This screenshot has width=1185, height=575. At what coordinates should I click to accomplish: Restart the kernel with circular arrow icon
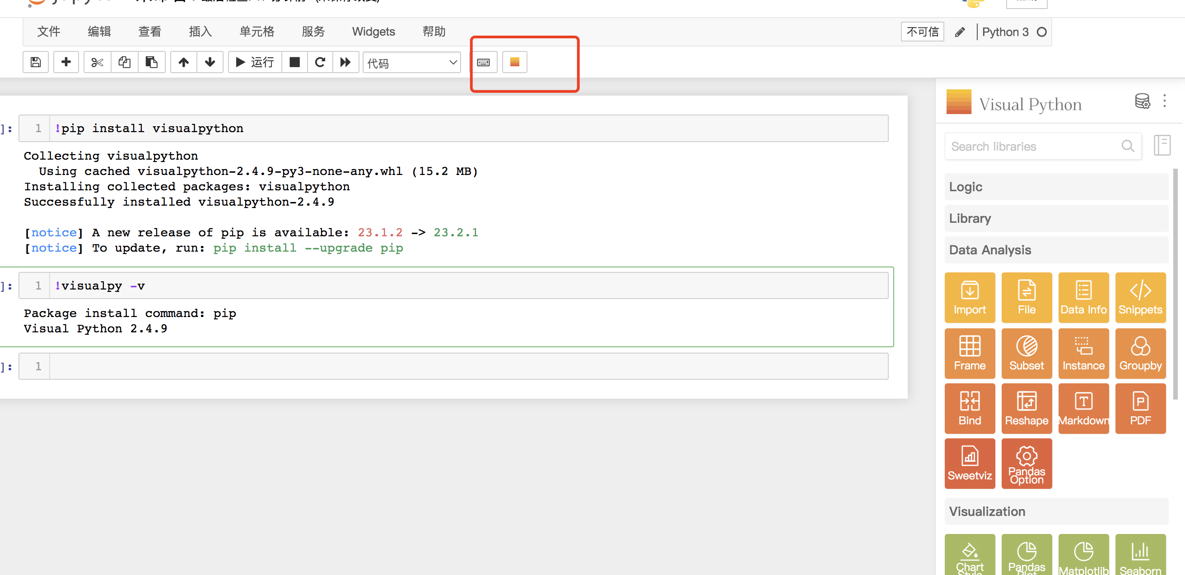[x=320, y=62]
